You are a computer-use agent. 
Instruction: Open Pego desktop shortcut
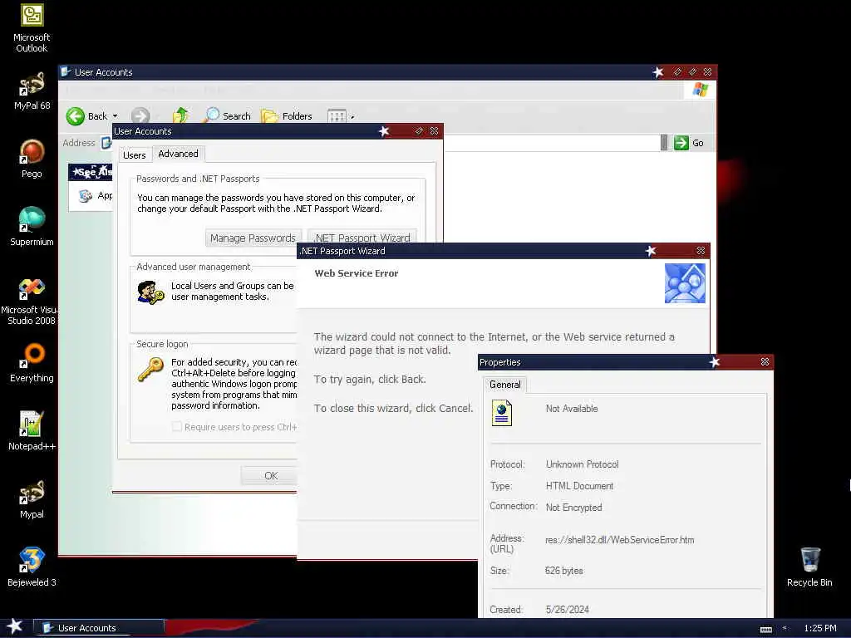[x=32, y=159]
